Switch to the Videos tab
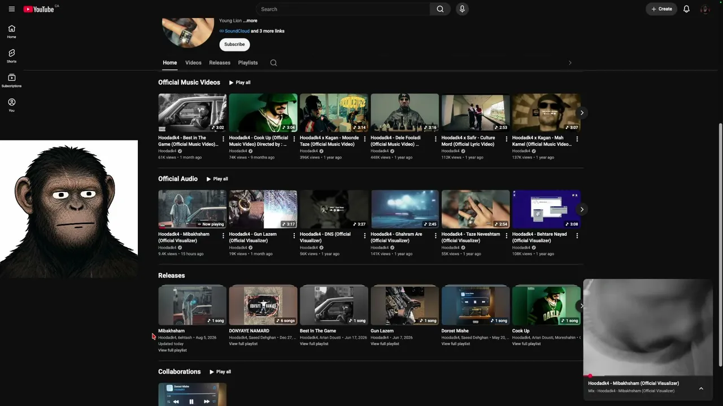 tap(193, 63)
